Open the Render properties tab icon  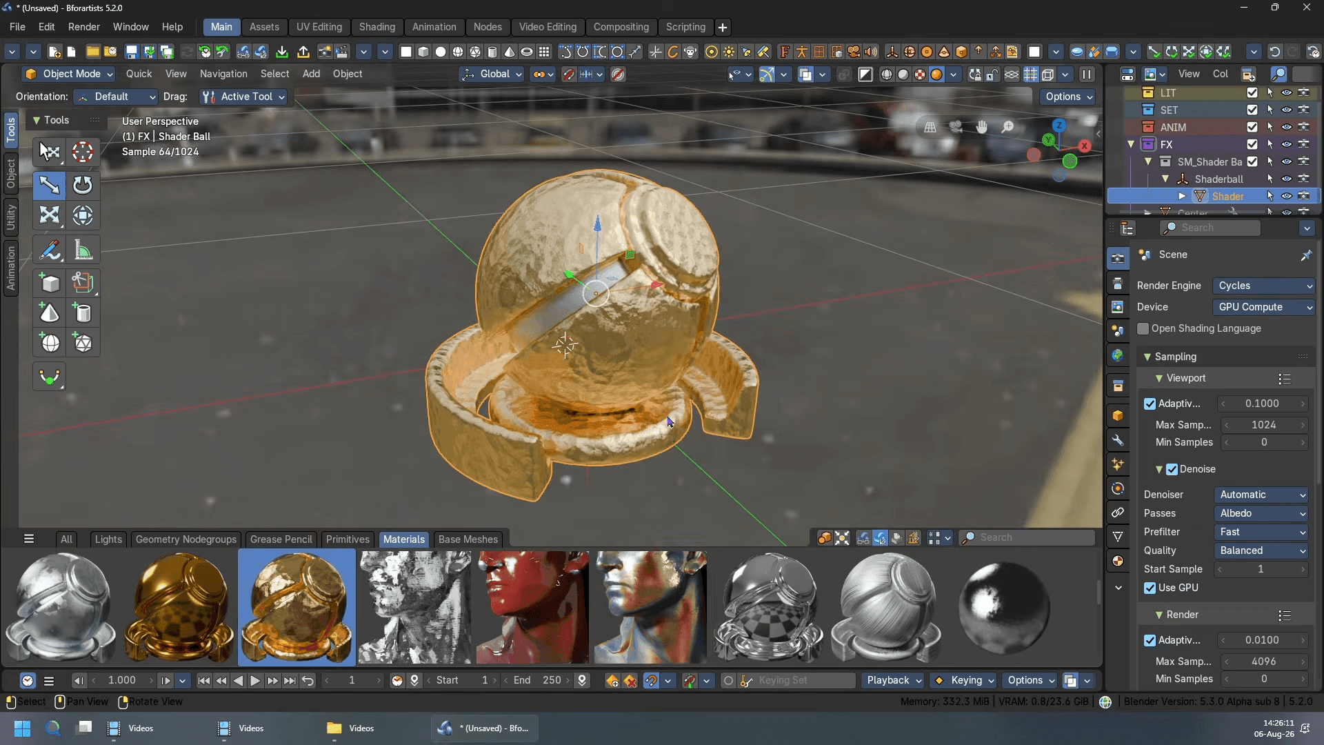click(1118, 259)
